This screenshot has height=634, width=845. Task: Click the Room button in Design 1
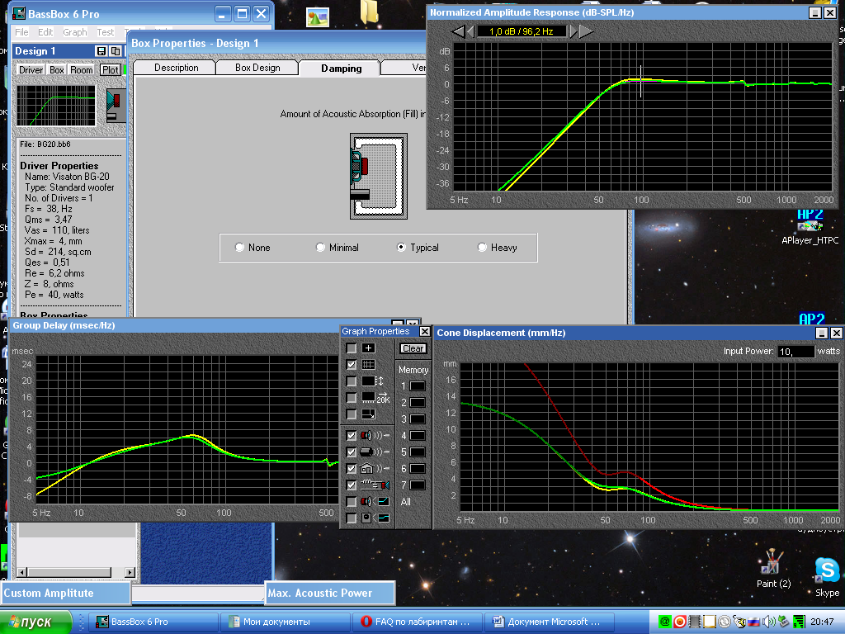(x=82, y=70)
